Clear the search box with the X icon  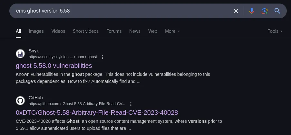(x=236, y=11)
